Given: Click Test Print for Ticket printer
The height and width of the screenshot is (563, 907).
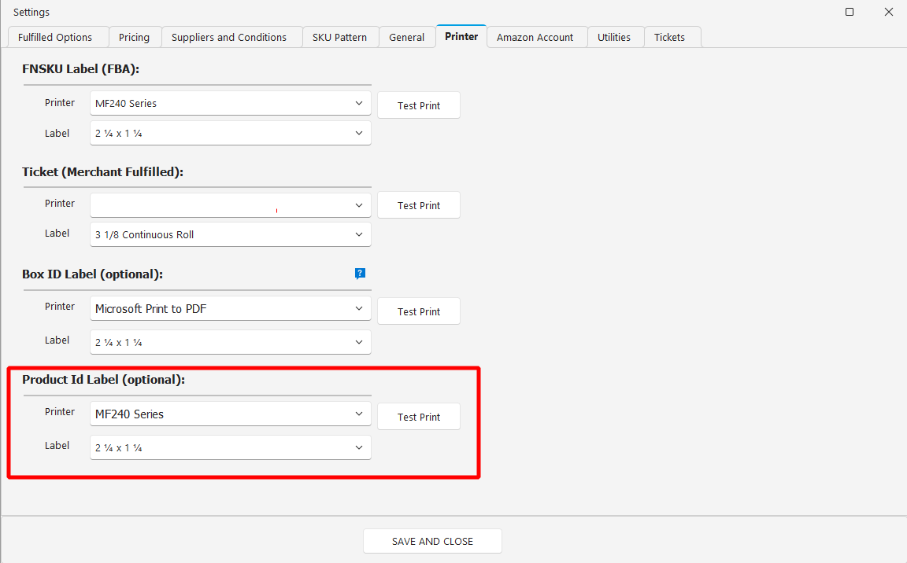Looking at the screenshot, I should click(x=419, y=205).
